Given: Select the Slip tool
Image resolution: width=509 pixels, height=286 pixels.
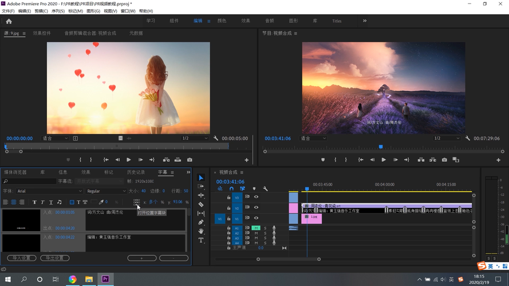Looking at the screenshot, I should click(x=201, y=213).
